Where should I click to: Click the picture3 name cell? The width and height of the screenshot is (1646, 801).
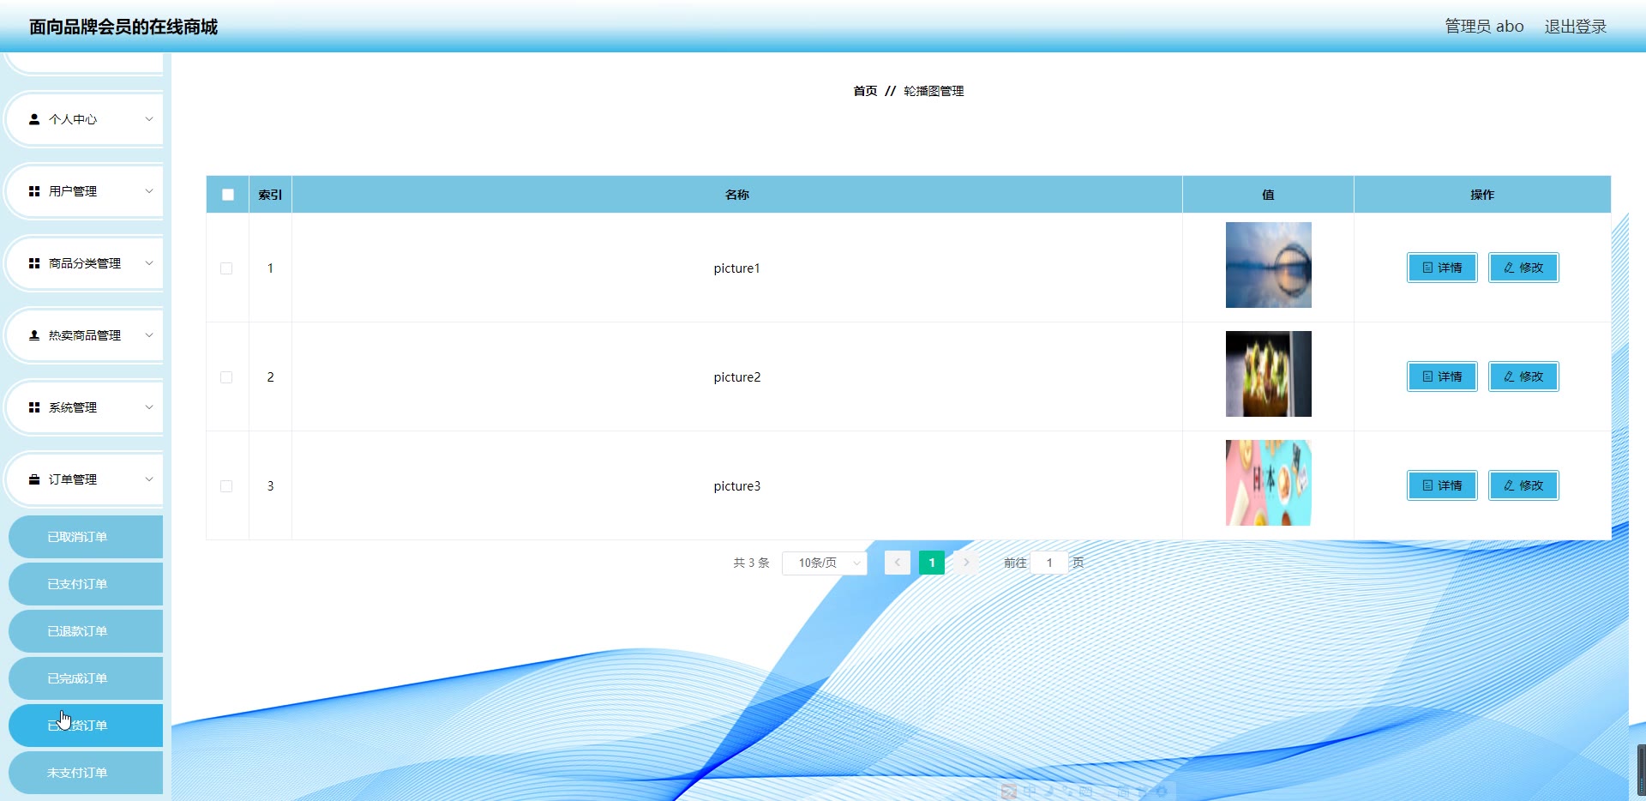click(737, 486)
